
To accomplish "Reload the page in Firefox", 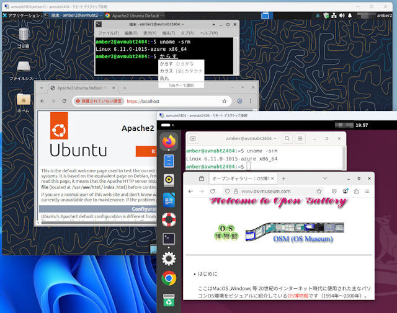I will click(x=212, y=192).
